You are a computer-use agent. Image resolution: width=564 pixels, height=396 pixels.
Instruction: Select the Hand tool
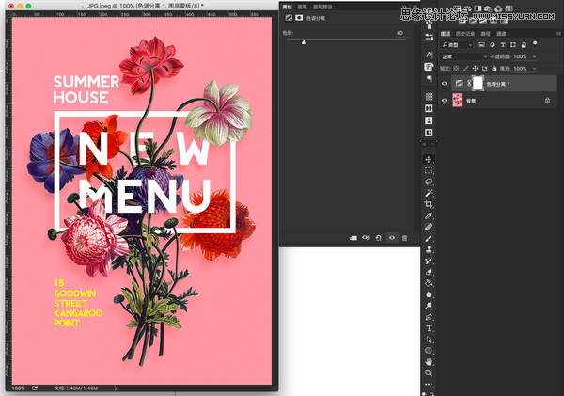[429, 361]
